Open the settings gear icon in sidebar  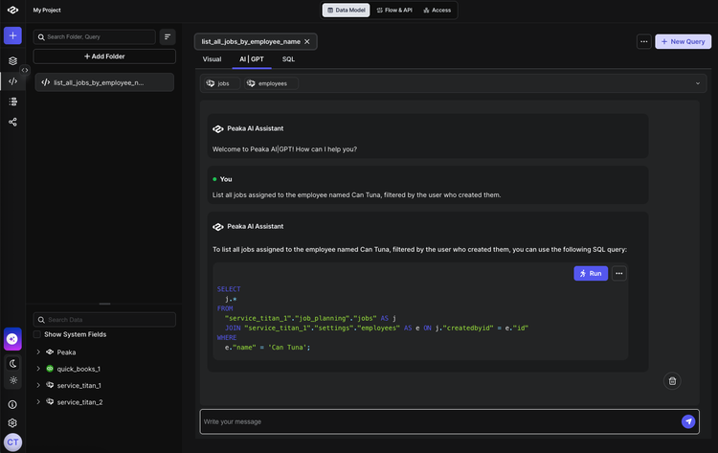click(x=12, y=422)
